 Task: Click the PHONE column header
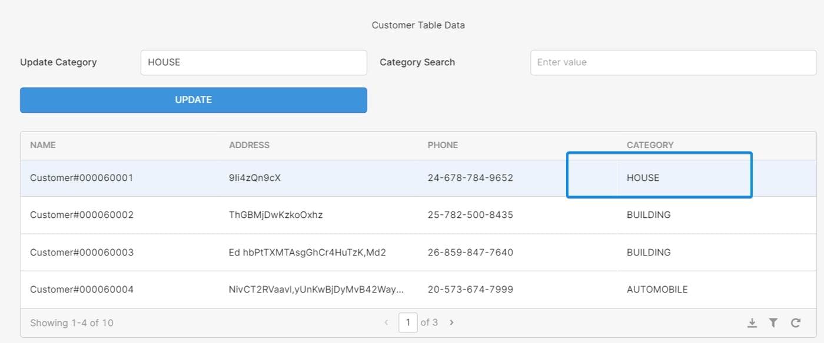[443, 145]
